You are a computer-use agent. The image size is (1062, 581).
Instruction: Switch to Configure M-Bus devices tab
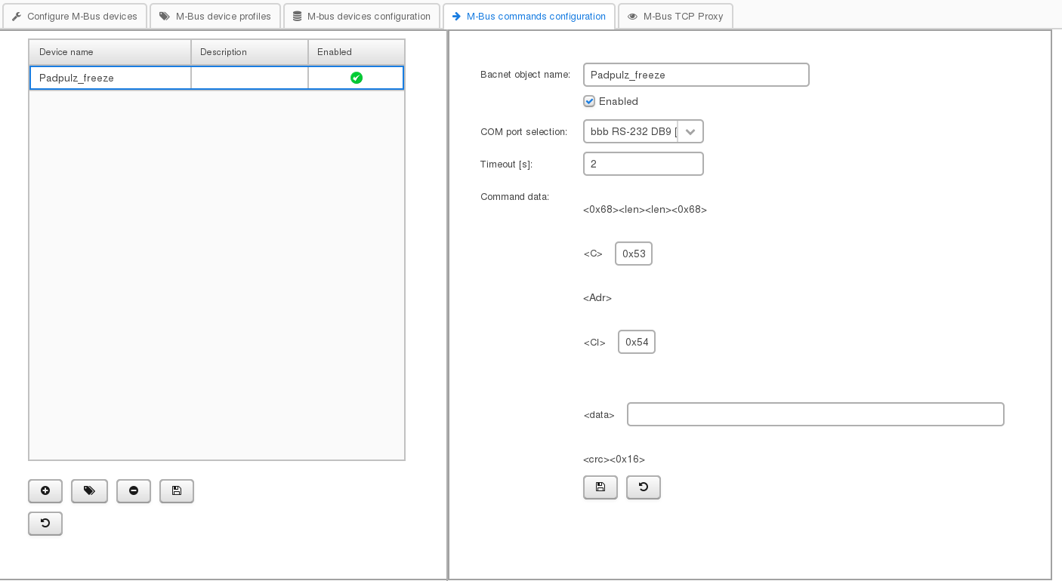click(x=75, y=16)
